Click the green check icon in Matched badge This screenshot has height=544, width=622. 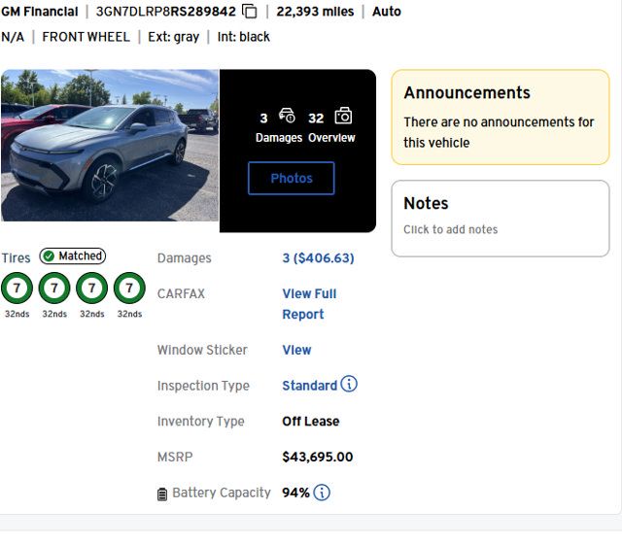coord(49,256)
